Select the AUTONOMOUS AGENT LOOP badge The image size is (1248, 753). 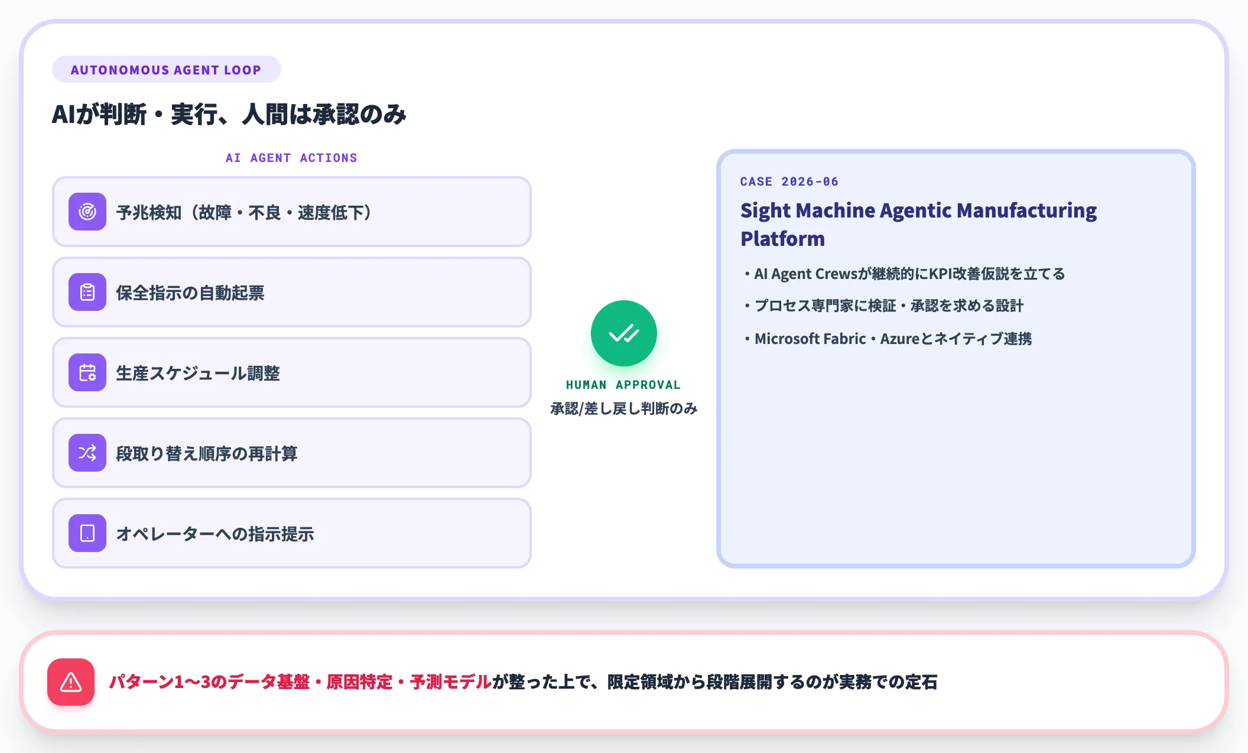pyautogui.click(x=166, y=70)
